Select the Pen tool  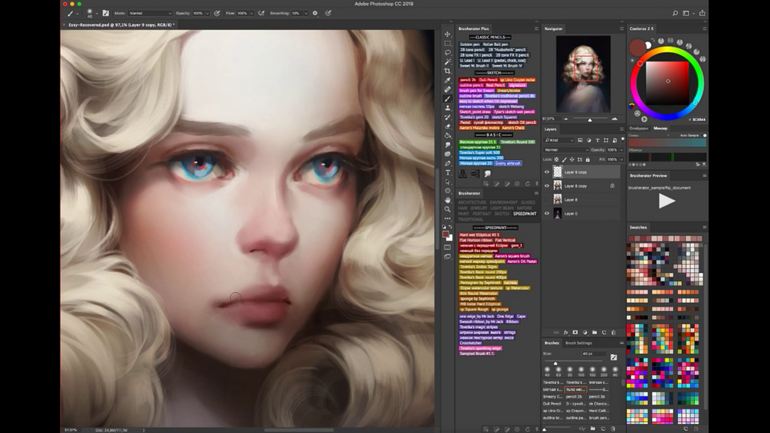click(447, 163)
